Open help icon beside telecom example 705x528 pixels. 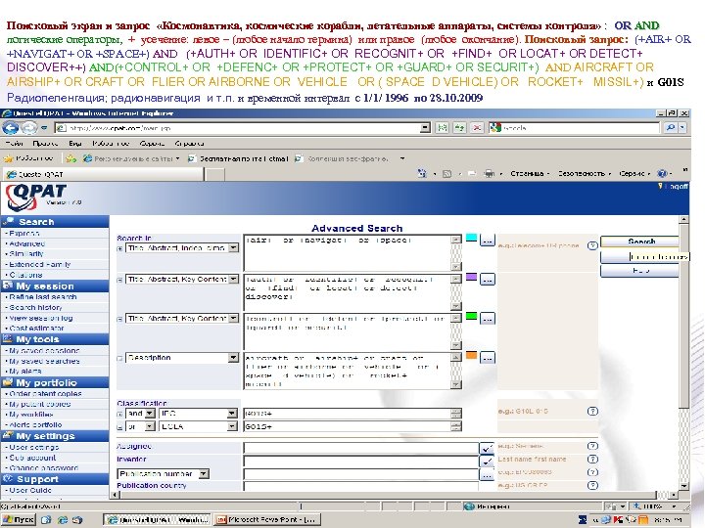click(x=592, y=245)
